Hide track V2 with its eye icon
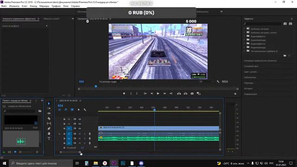Screen dimensions: 297x167 80,124
